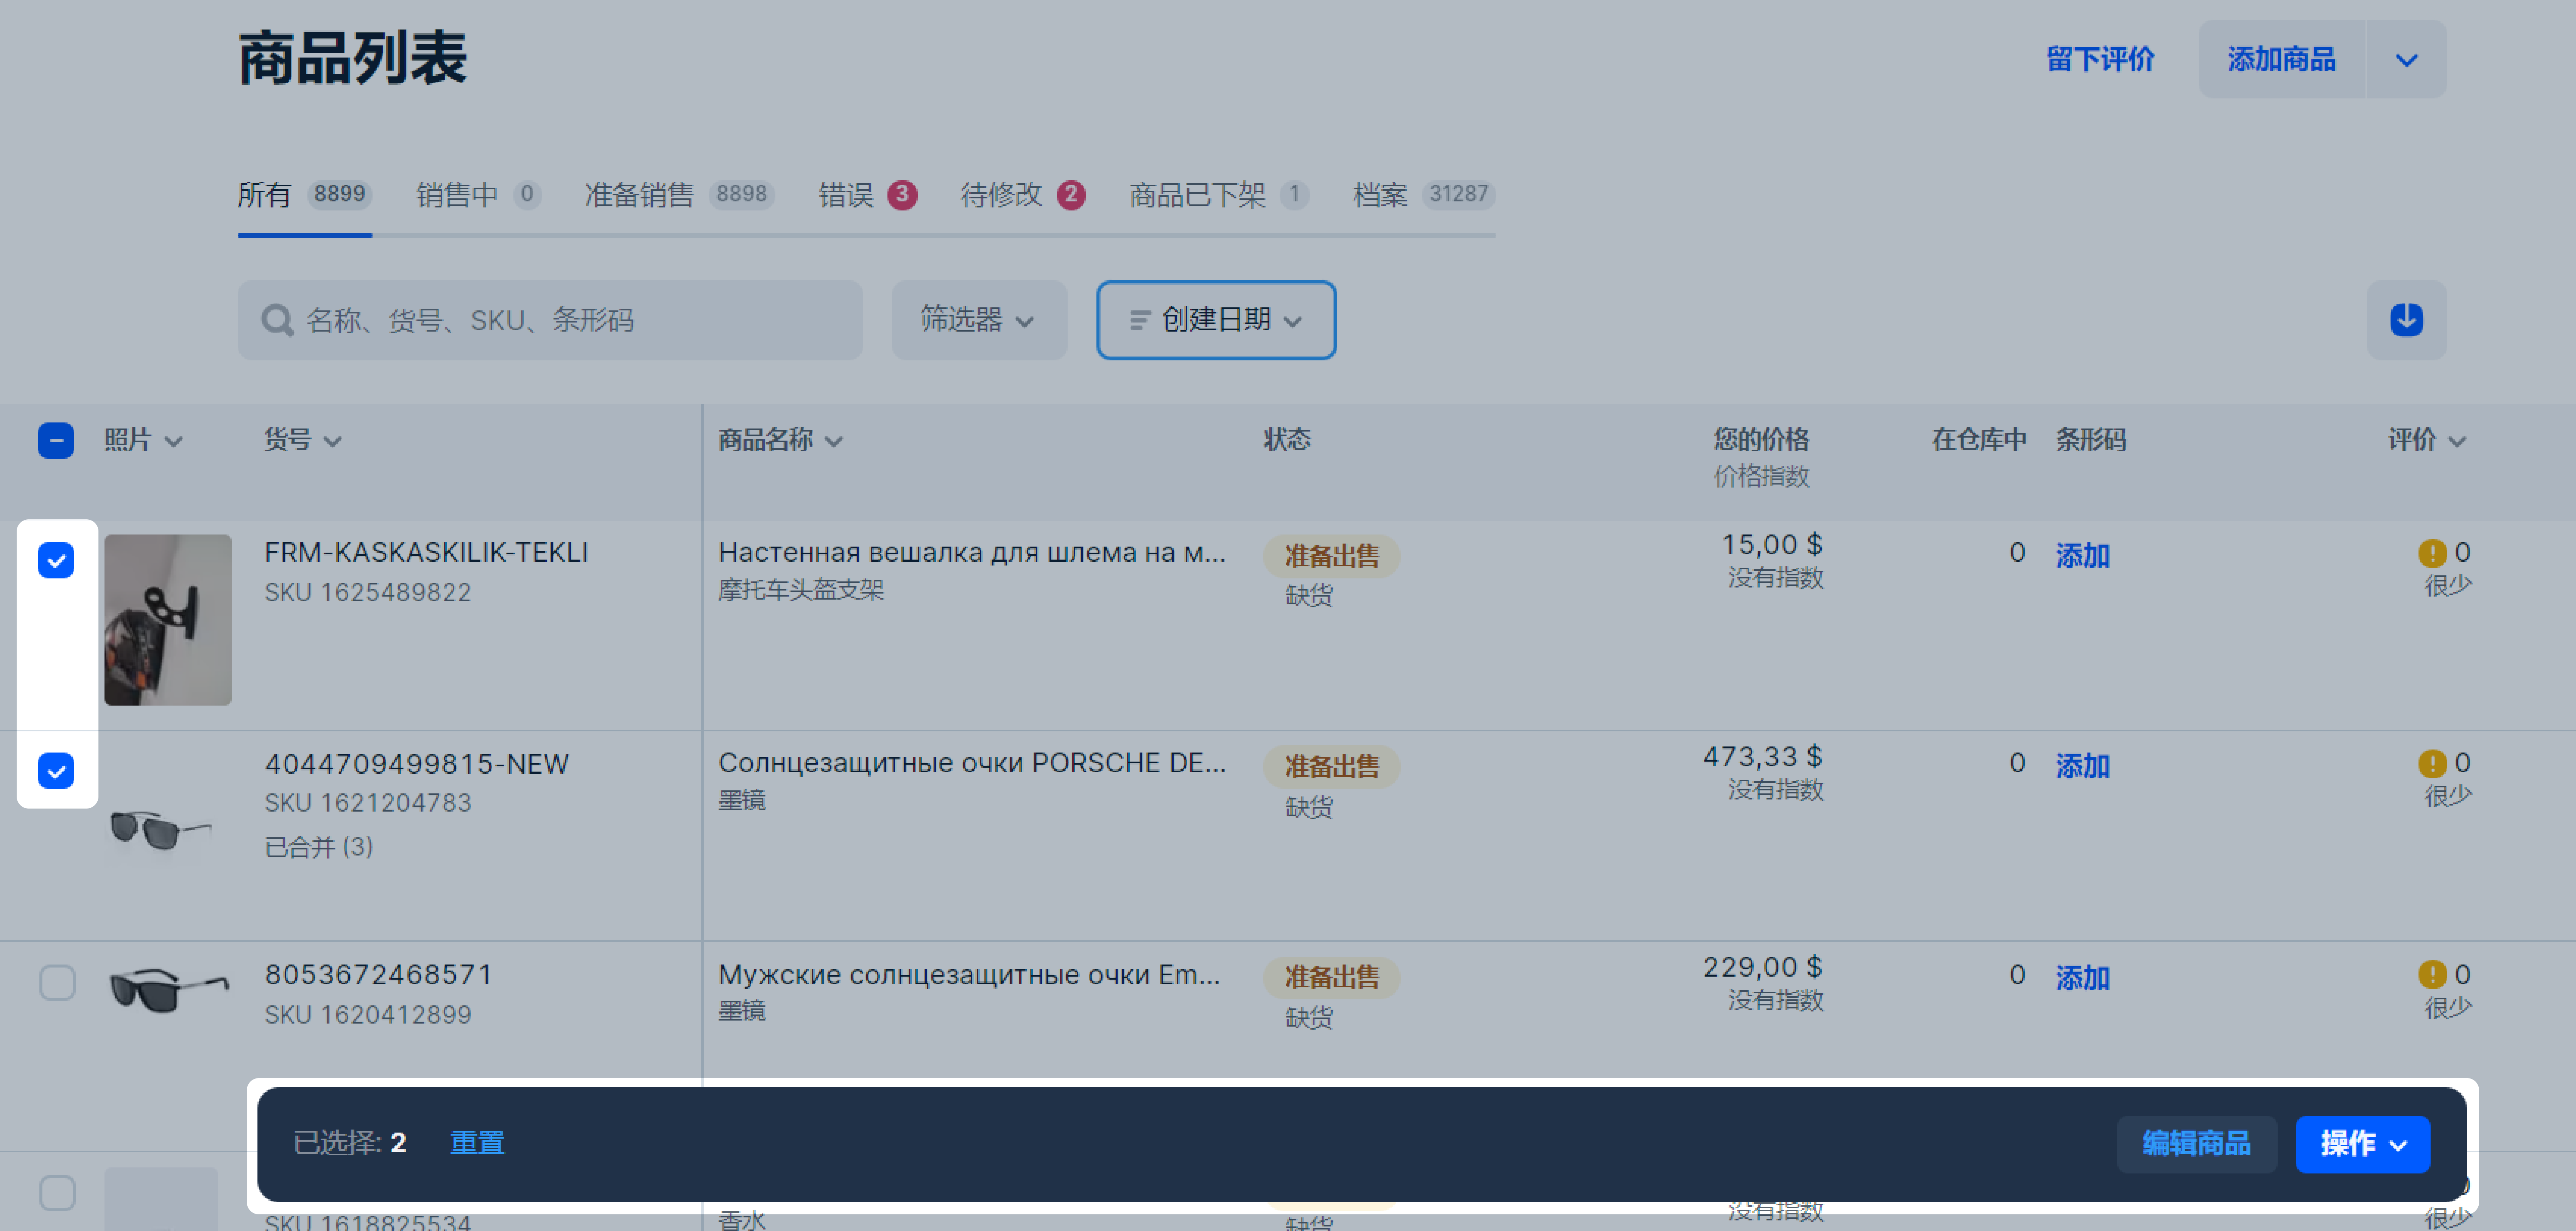Check the 8053672468571 row checkbox
Image resolution: width=2576 pixels, height=1231 pixels.
(x=57, y=982)
